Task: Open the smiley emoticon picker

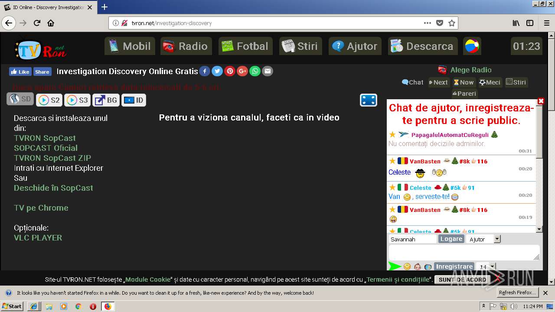Action: click(407, 266)
